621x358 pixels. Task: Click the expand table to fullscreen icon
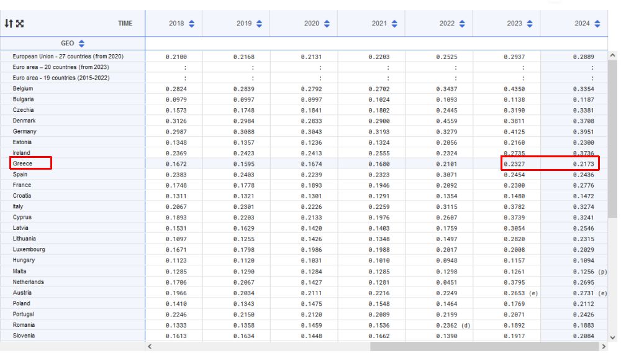pyautogui.click(x=20, y=24)
